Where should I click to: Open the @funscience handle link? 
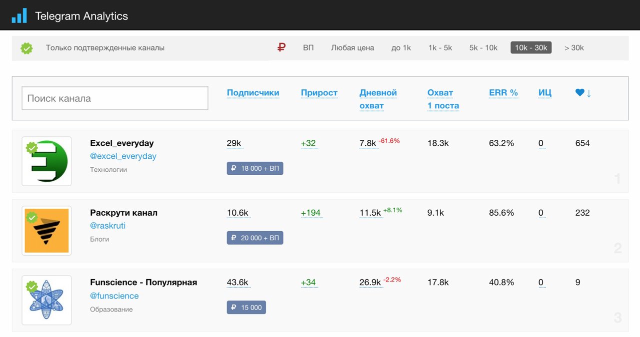pos(114,296)
